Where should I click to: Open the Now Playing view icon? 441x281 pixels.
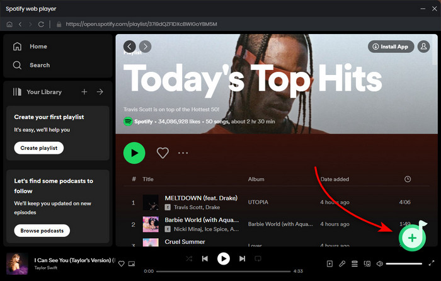(329, 263)
